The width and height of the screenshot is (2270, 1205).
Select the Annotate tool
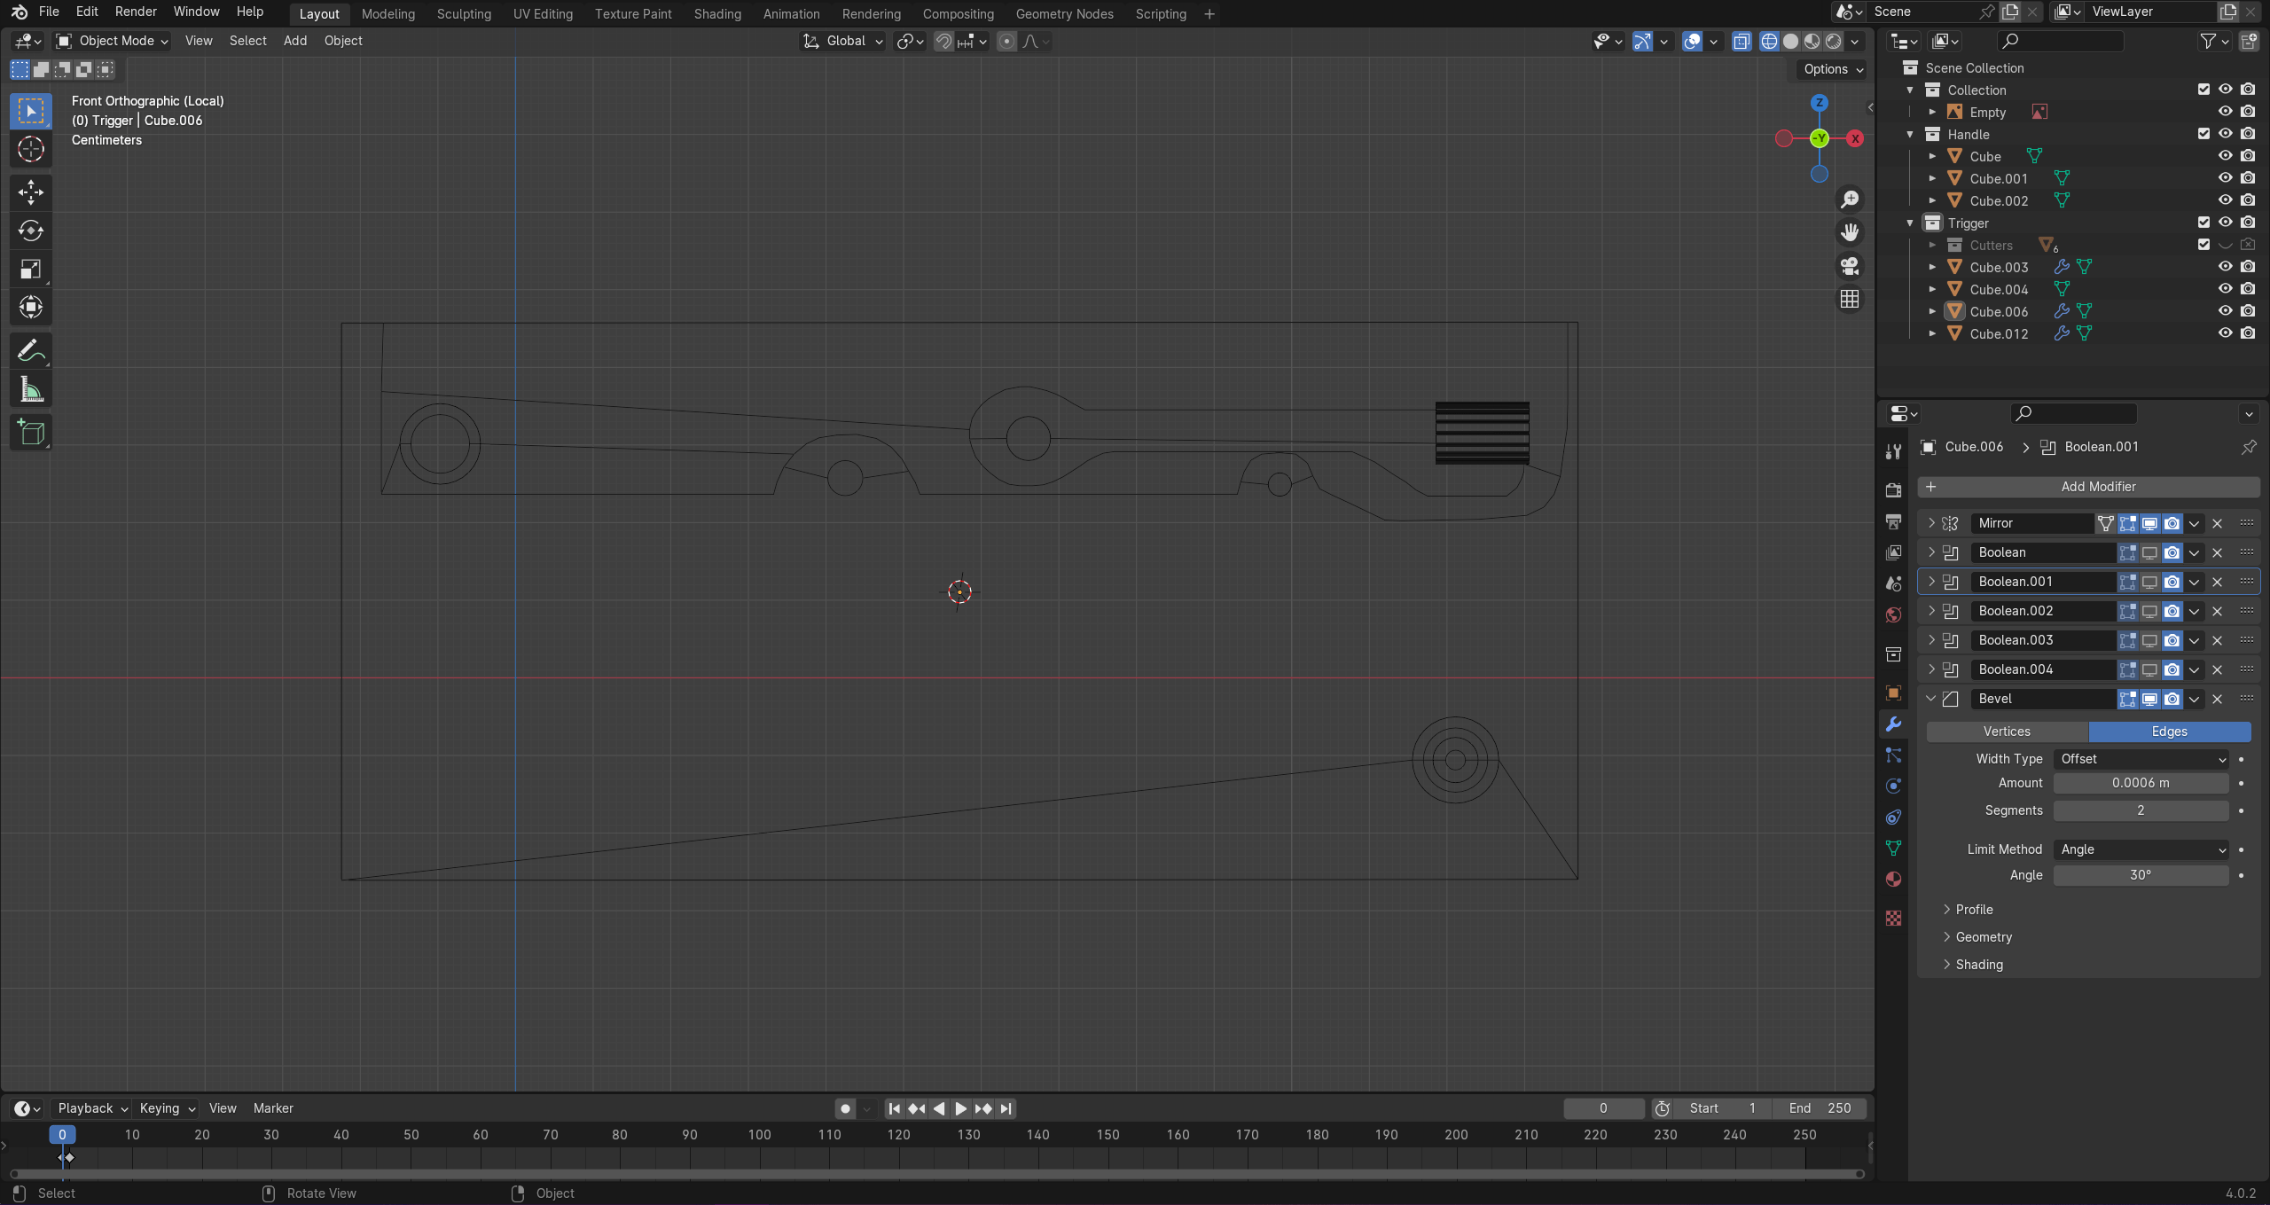pyautogui.click(x=30, y=349)
